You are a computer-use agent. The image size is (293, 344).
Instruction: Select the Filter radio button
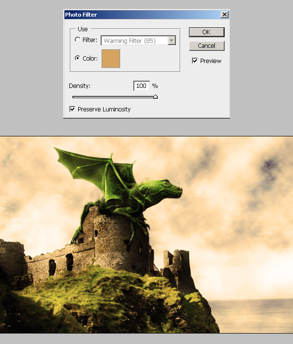click(77, 40)
